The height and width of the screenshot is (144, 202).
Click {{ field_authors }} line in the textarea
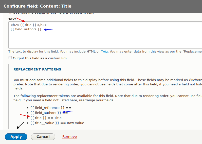26,29
